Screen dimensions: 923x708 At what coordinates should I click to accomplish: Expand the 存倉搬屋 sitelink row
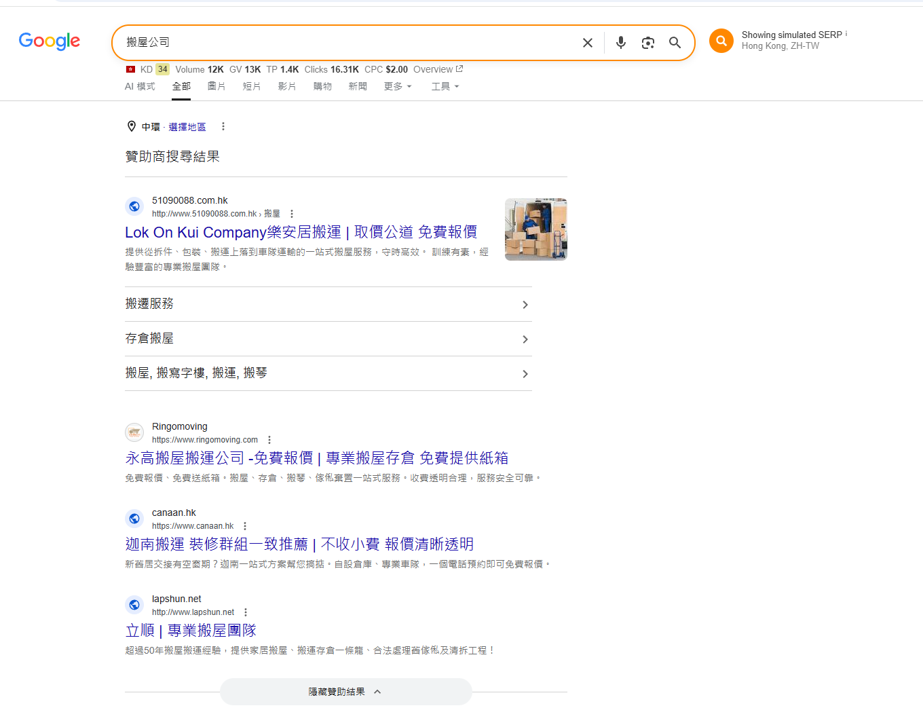[328, 339]
